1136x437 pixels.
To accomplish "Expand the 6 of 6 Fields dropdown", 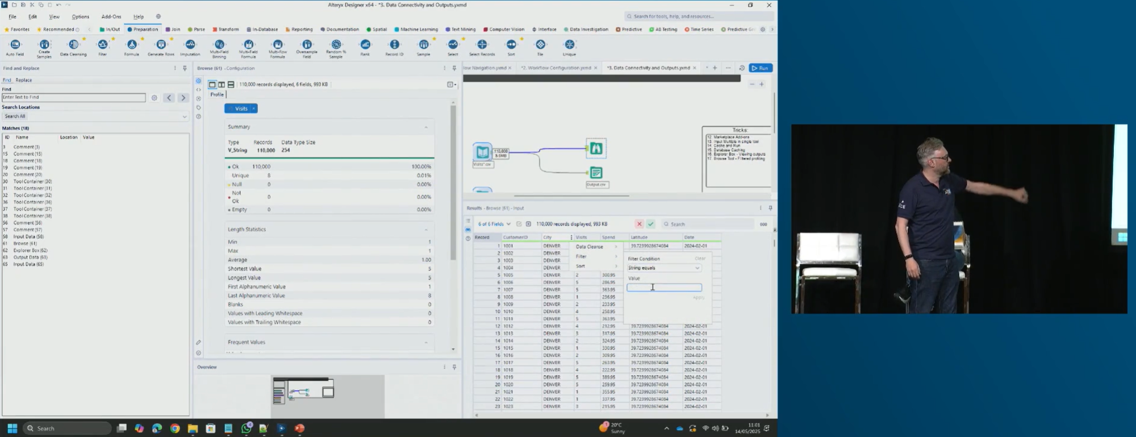I will [x=494, y=224].
